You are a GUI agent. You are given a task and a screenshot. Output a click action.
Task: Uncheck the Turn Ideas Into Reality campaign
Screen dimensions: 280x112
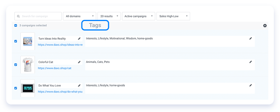tap(15, 41)
